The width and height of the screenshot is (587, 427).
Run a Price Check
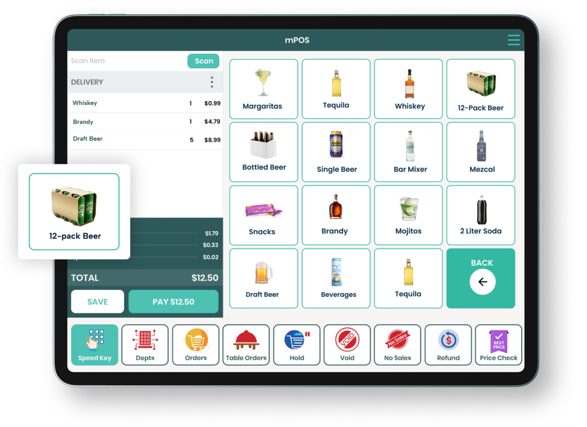click(498, 345)
